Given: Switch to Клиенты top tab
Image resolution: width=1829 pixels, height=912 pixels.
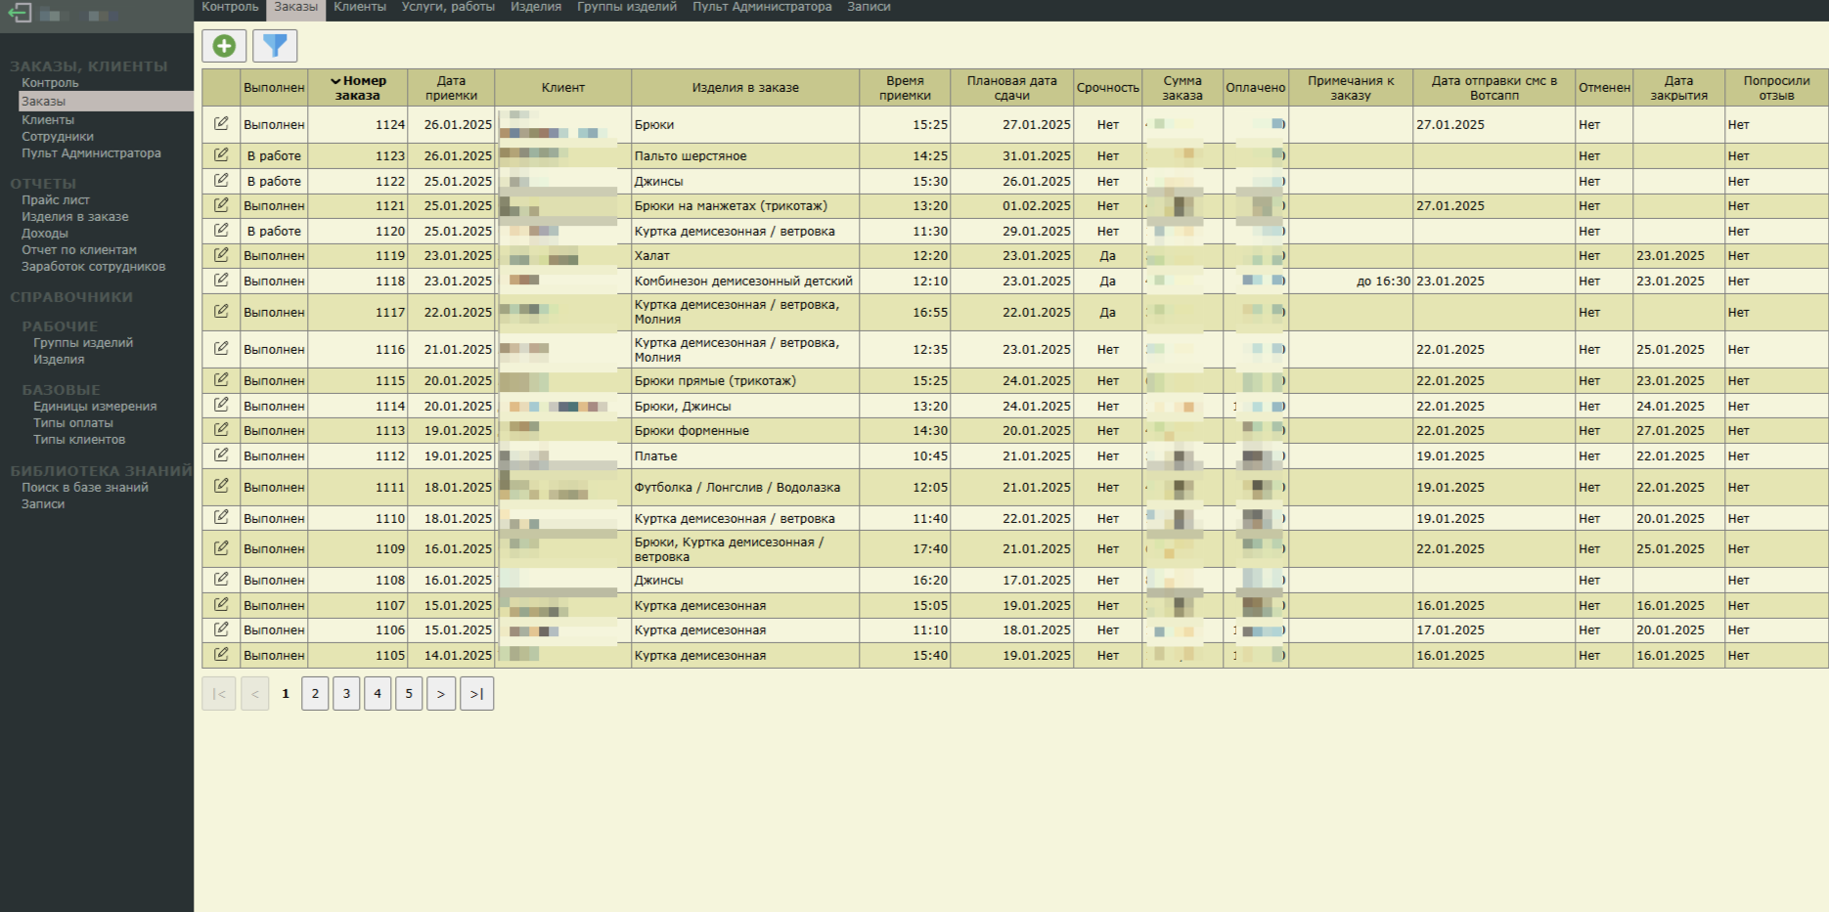Looking at the screenshot, I should pos(359,7).
